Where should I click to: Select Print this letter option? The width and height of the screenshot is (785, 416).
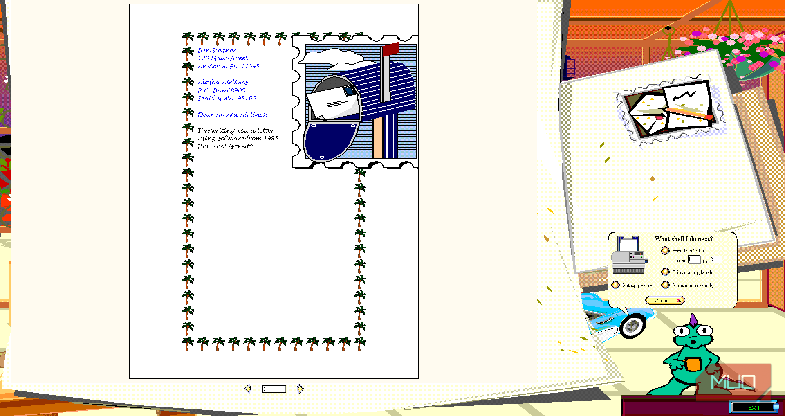coord(666,250)
